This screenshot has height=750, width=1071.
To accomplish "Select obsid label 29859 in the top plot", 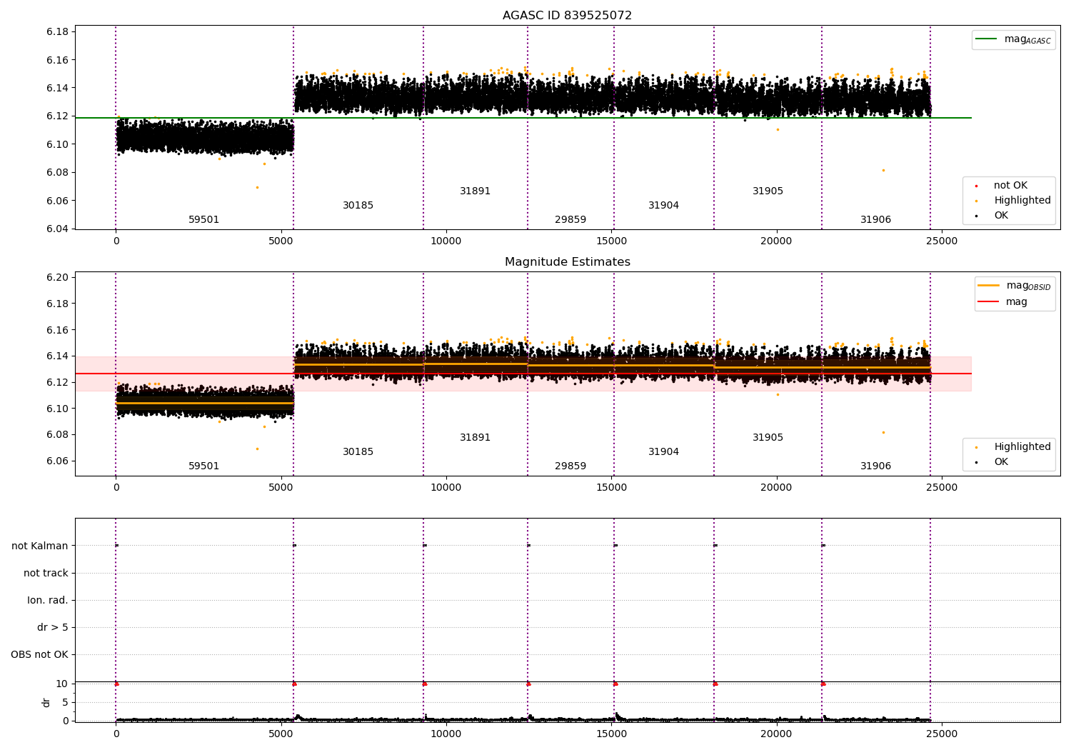I will coord(570,220).
